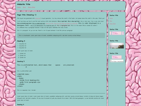Click the monospace 'This is code' text
141x106 pixels.
(59, 24)
